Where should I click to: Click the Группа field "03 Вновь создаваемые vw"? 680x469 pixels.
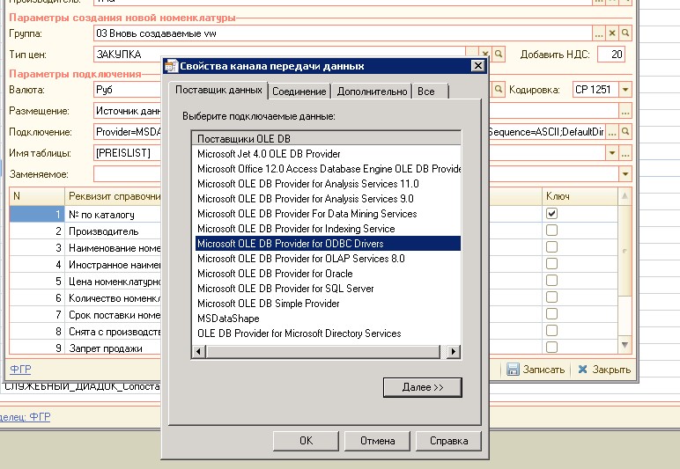343,33
